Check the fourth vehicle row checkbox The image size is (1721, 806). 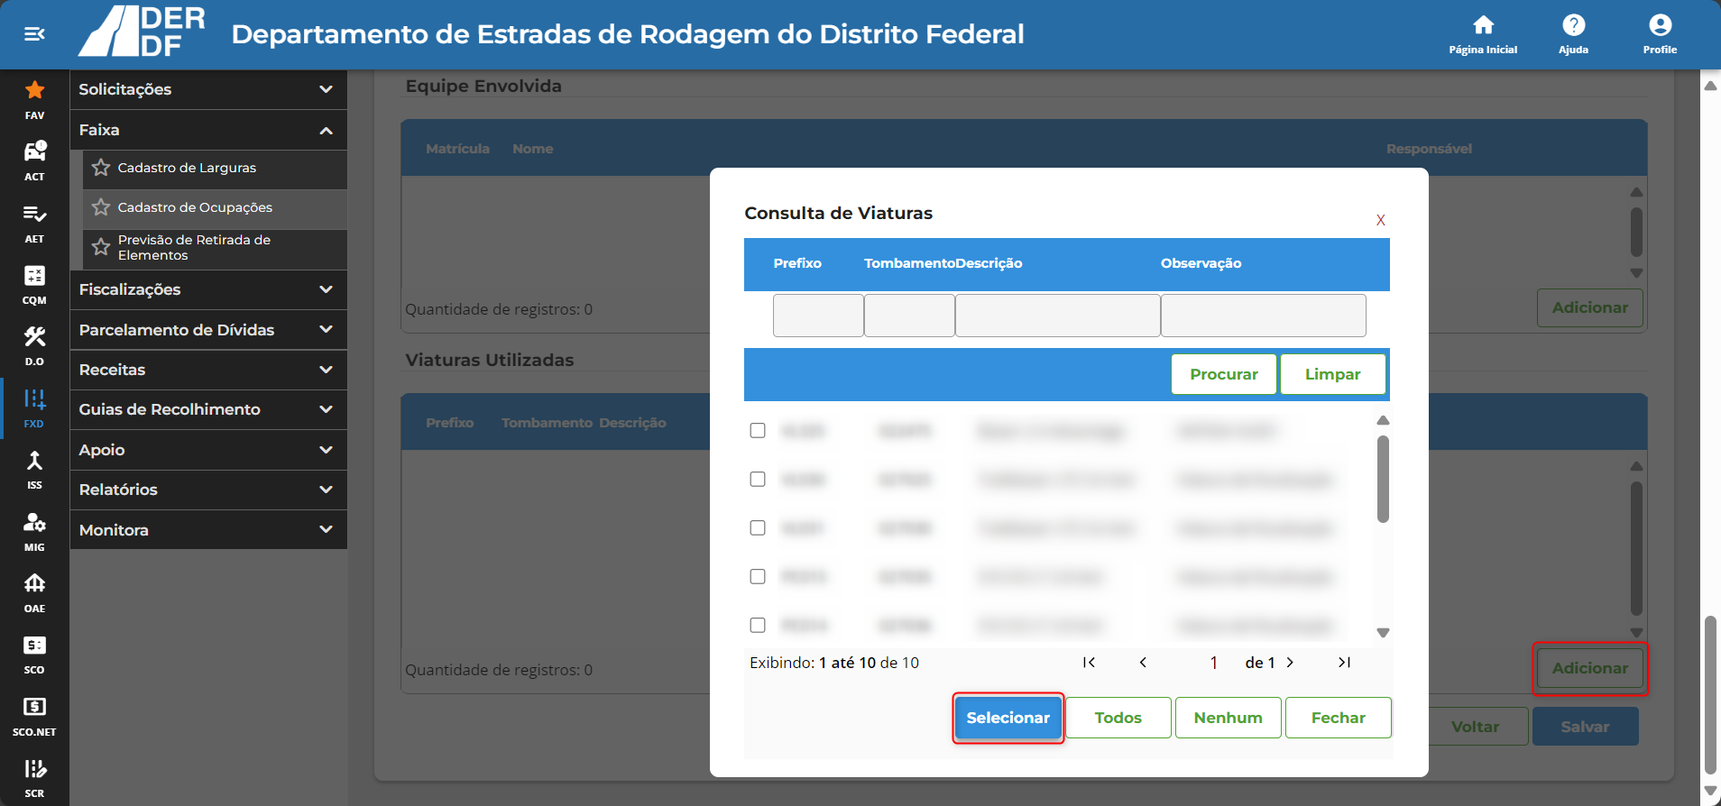(758, 577)
